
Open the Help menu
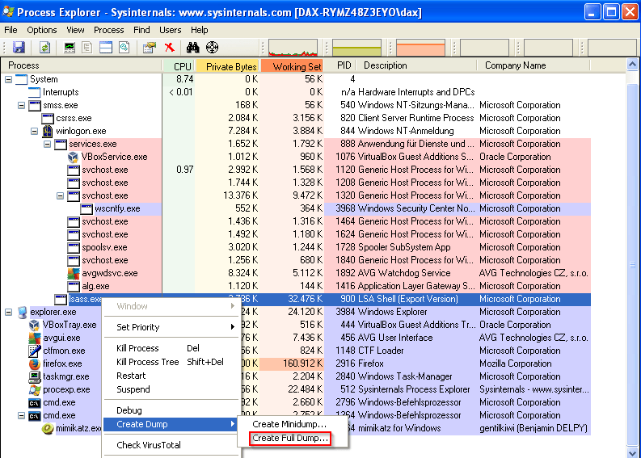pos(200,30)
